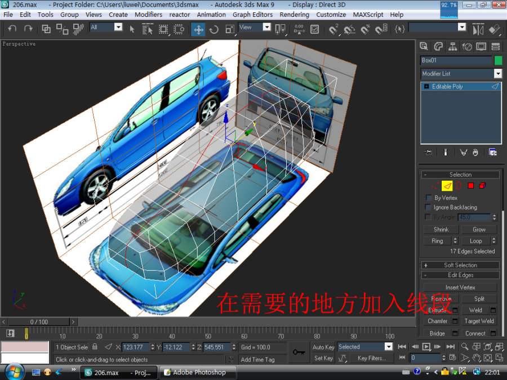Open Named Selection Sets dropdown

click(462, 27)
